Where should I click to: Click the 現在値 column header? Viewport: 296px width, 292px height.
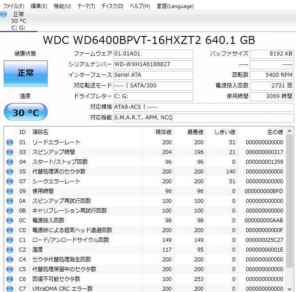pyautogui.click(x=158, y=132)
